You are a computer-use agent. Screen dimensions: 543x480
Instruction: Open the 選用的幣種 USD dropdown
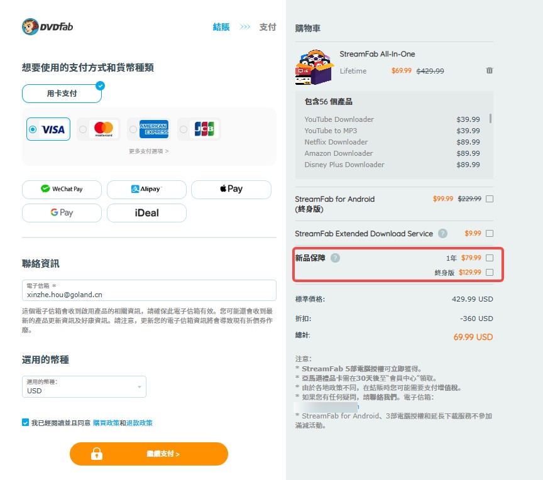click(84, 386)
